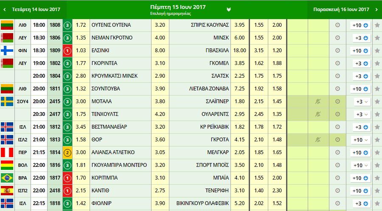Click the Peru flag icon

[7, 152]
